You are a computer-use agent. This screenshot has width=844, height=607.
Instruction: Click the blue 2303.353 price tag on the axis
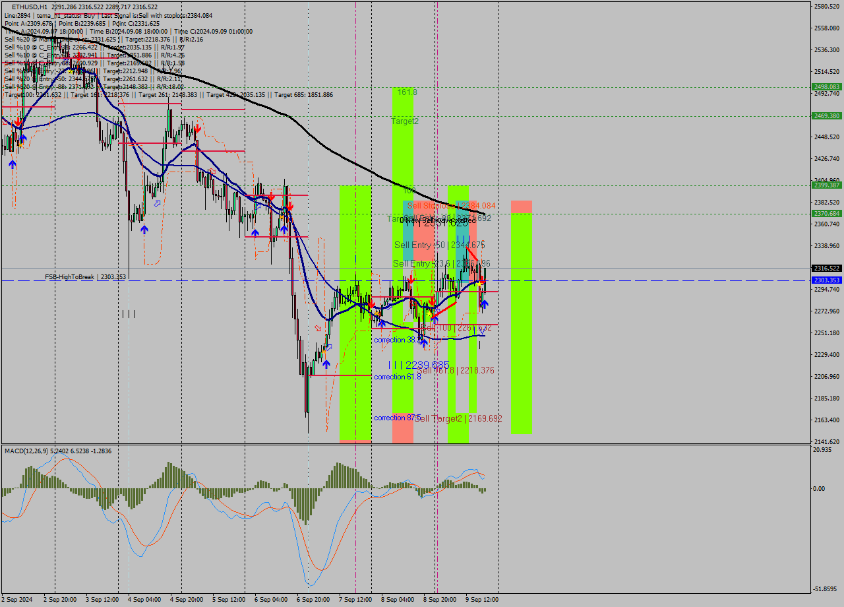pyautogui.click(x=826, y=280)
